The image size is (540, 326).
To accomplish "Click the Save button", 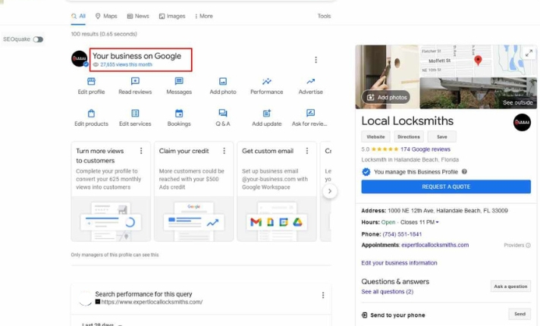I will tap(442, 136).
